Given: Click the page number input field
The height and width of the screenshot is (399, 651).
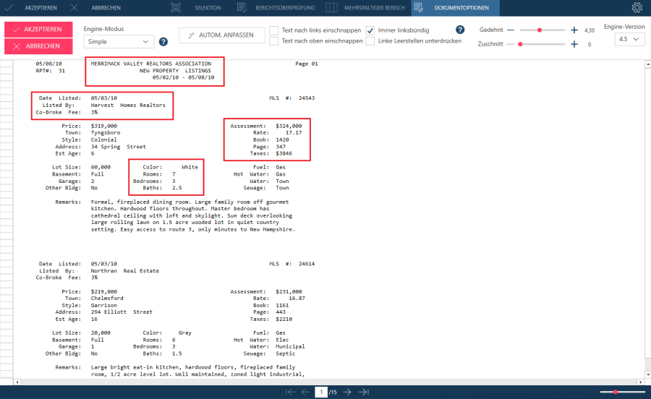Looking at the screenshot, I should click(321, 392).
